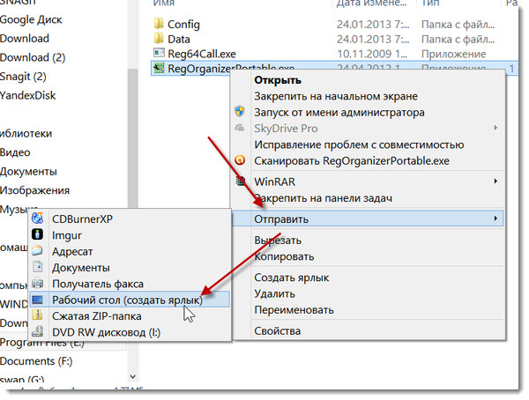
Task: Click the DVD RW drive icon
Action: tap(37, 331)
